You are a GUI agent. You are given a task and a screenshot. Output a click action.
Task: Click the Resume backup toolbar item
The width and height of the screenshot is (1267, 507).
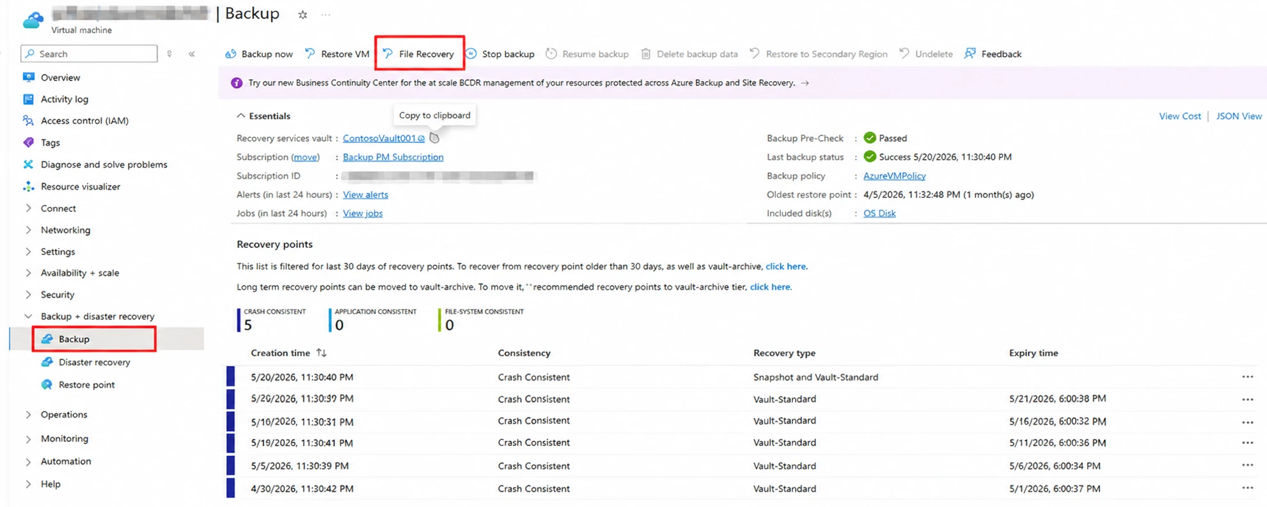click(x=587, y=54)
